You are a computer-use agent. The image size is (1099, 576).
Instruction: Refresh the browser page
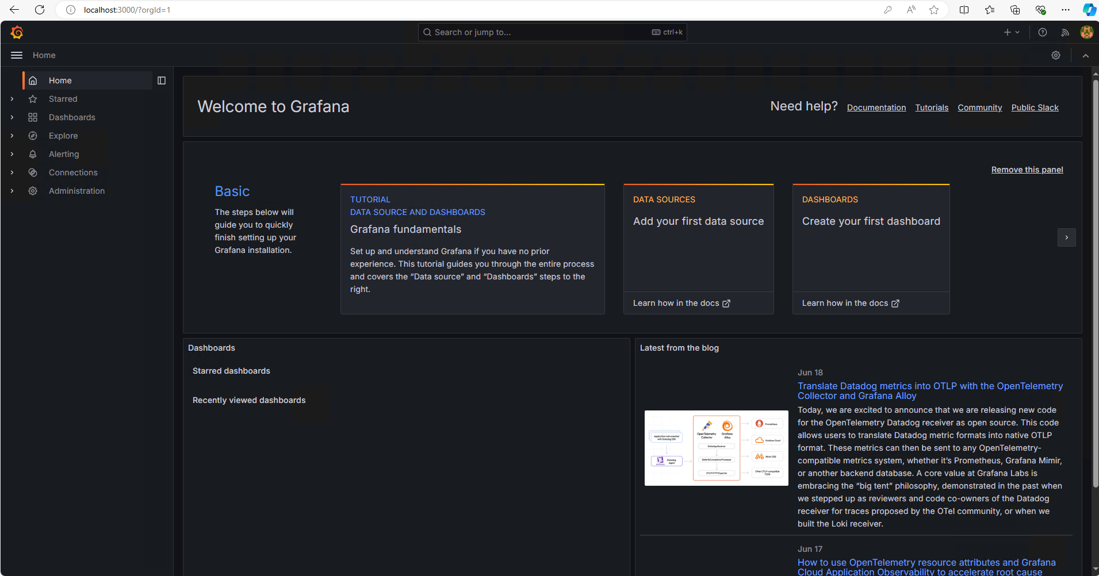(40, 10)
